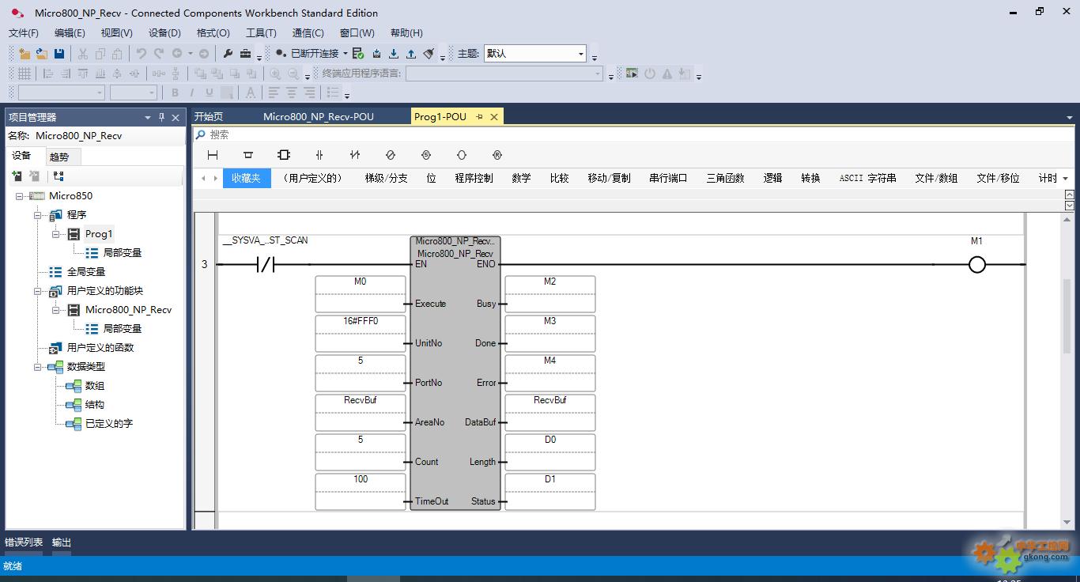Screen dimensions: 1080x582
Task: Open the 帮助(H) menu
Action: [406, 33]
